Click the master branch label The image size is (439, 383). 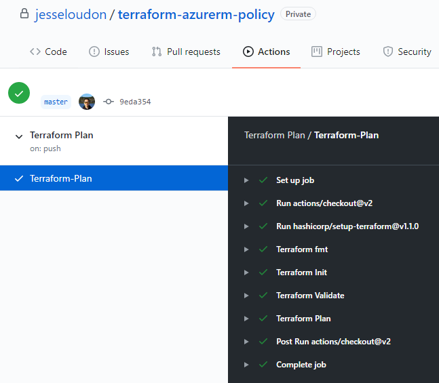[x=56, y=102]
